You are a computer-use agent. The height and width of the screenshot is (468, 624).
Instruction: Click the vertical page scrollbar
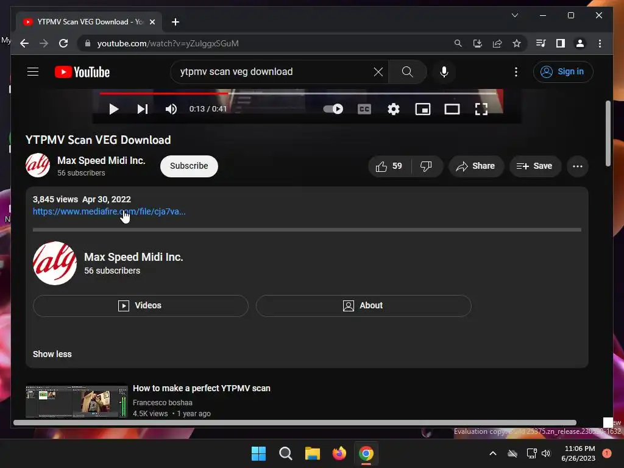pyautogui.click(x=608, y=133)
